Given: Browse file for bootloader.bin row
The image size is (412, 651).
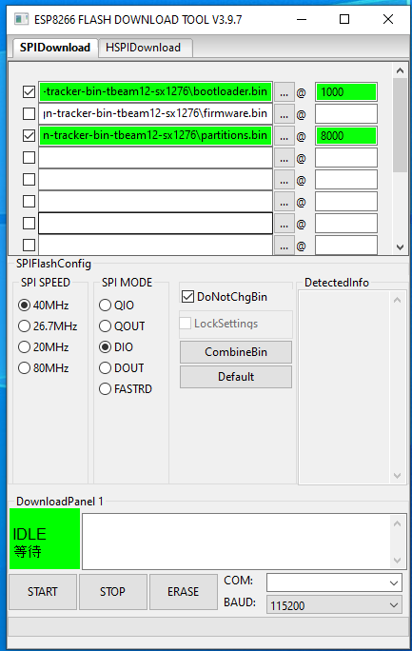Looking at the screenshot, I should 284,92.
